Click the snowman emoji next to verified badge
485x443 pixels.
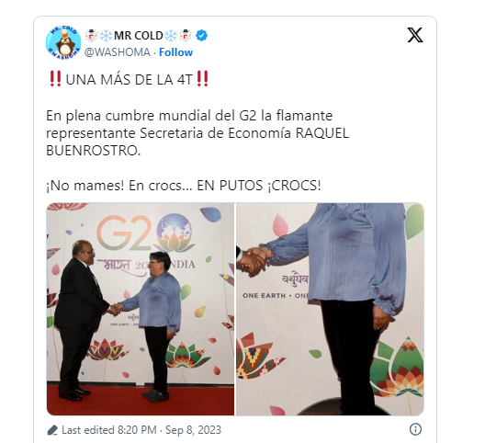(186, 36)
